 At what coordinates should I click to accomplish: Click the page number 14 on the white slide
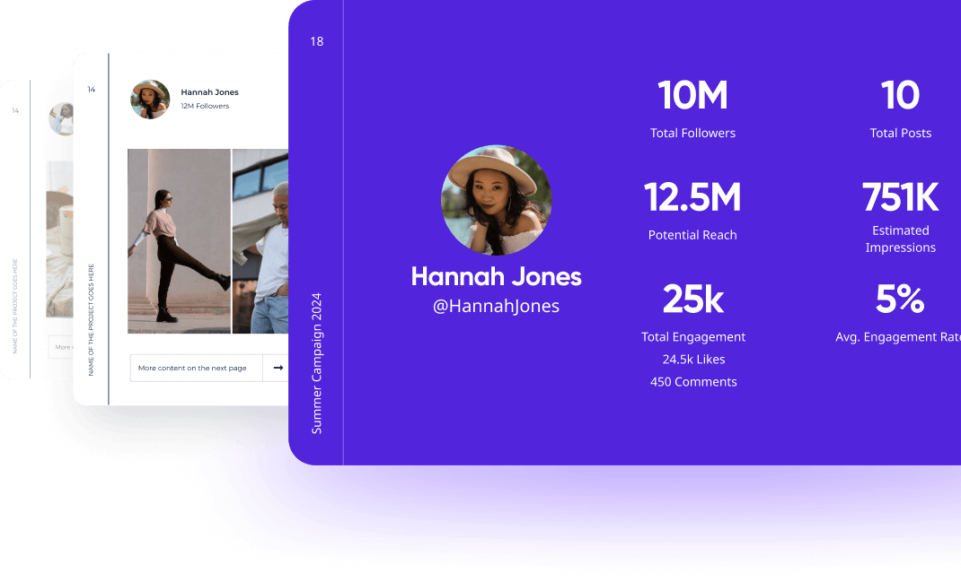coord(91,90)
